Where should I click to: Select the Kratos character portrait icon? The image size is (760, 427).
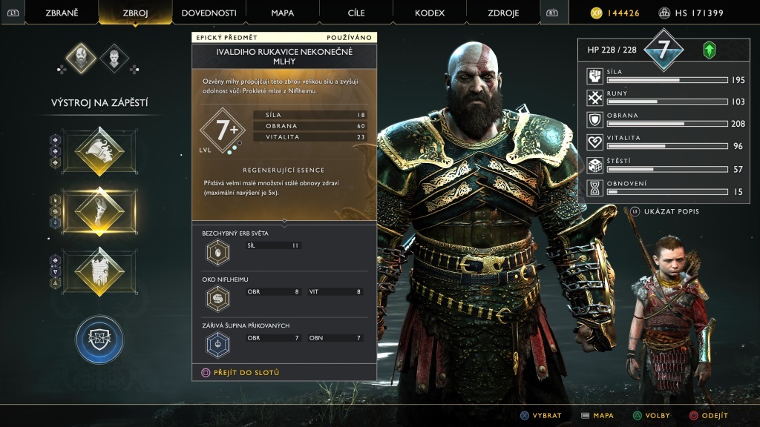(x=81, y=58)
